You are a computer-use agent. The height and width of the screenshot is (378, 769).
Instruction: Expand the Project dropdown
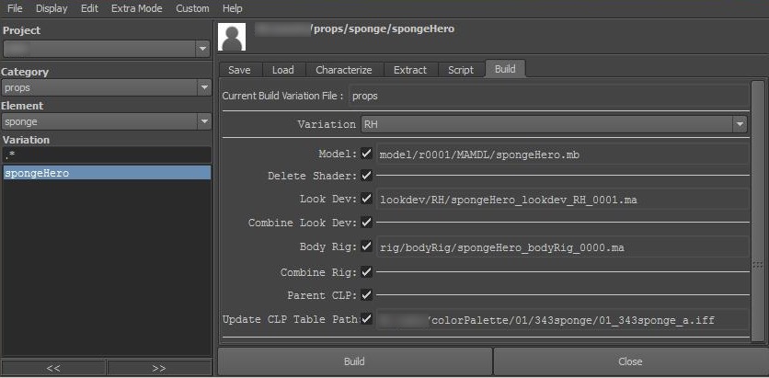pyautogui.click(x=107, y=49)
